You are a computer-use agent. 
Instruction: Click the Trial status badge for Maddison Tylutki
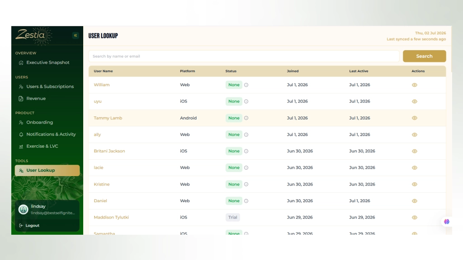(x=233, y=217)
